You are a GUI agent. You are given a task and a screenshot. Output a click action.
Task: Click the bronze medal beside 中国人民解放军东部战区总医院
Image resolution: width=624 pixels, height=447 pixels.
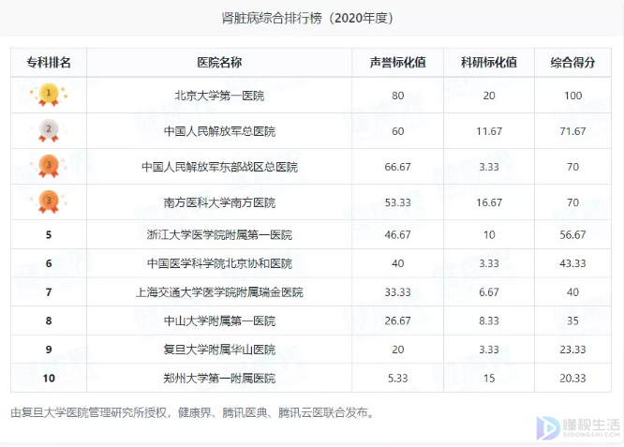click(49, 167)
